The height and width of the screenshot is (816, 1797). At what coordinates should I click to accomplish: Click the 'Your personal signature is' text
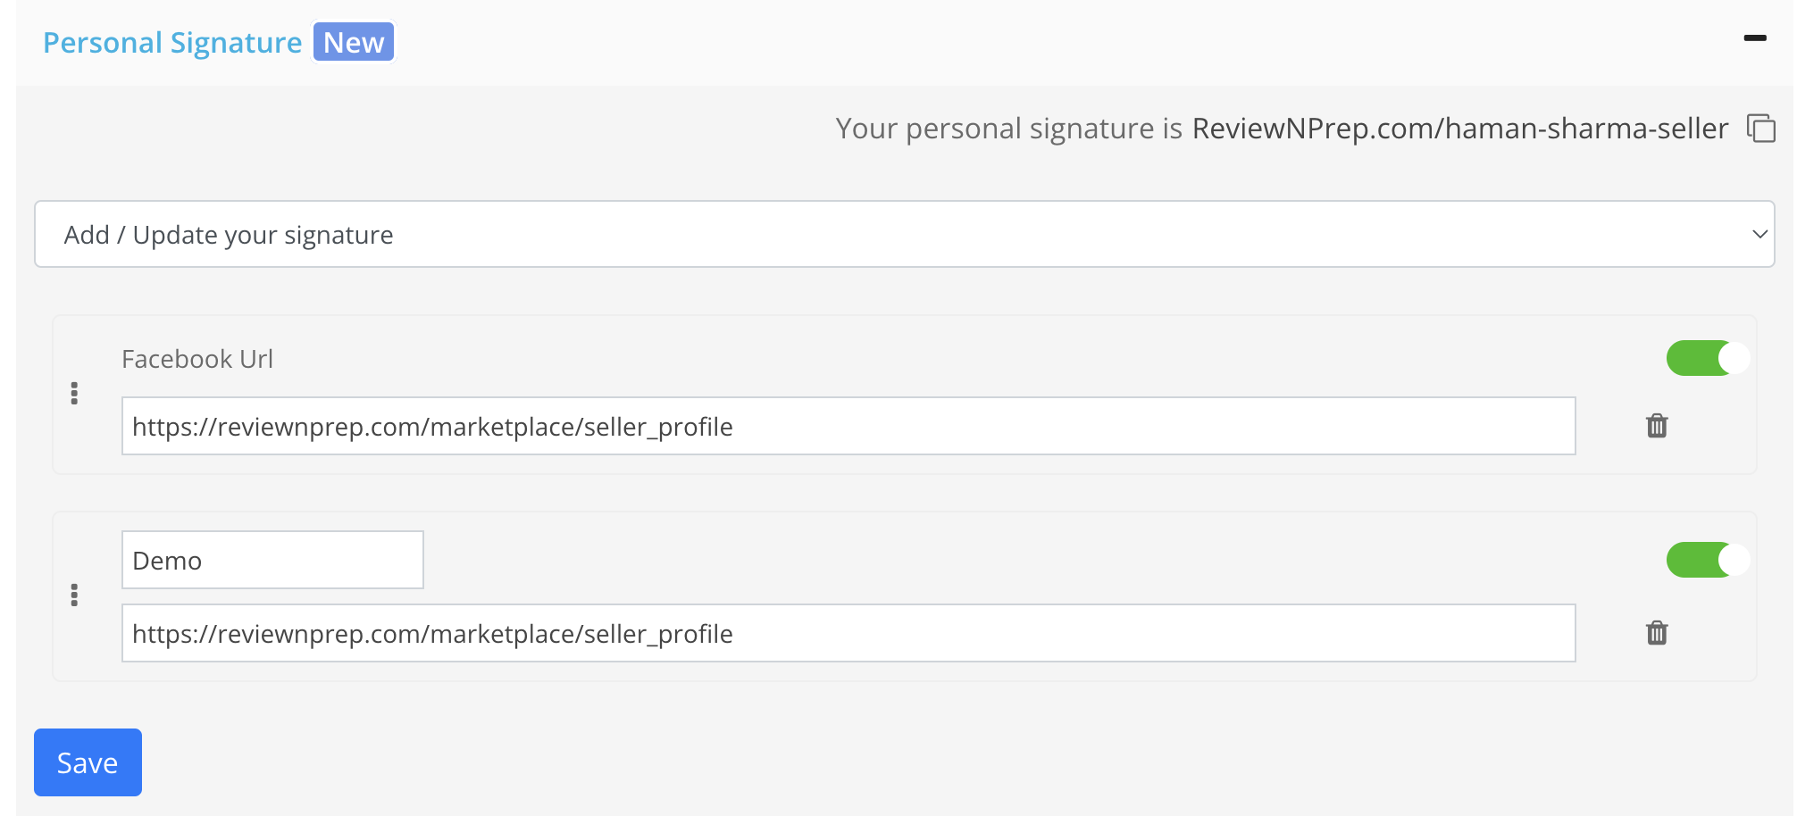(1009, 129)
